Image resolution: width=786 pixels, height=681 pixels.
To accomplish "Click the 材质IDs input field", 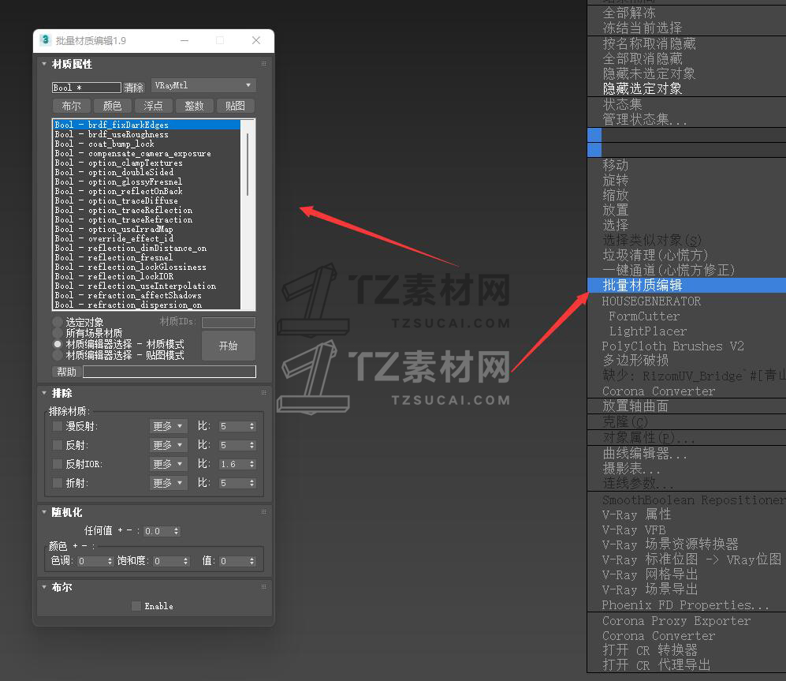I will [x=229, y=322].
